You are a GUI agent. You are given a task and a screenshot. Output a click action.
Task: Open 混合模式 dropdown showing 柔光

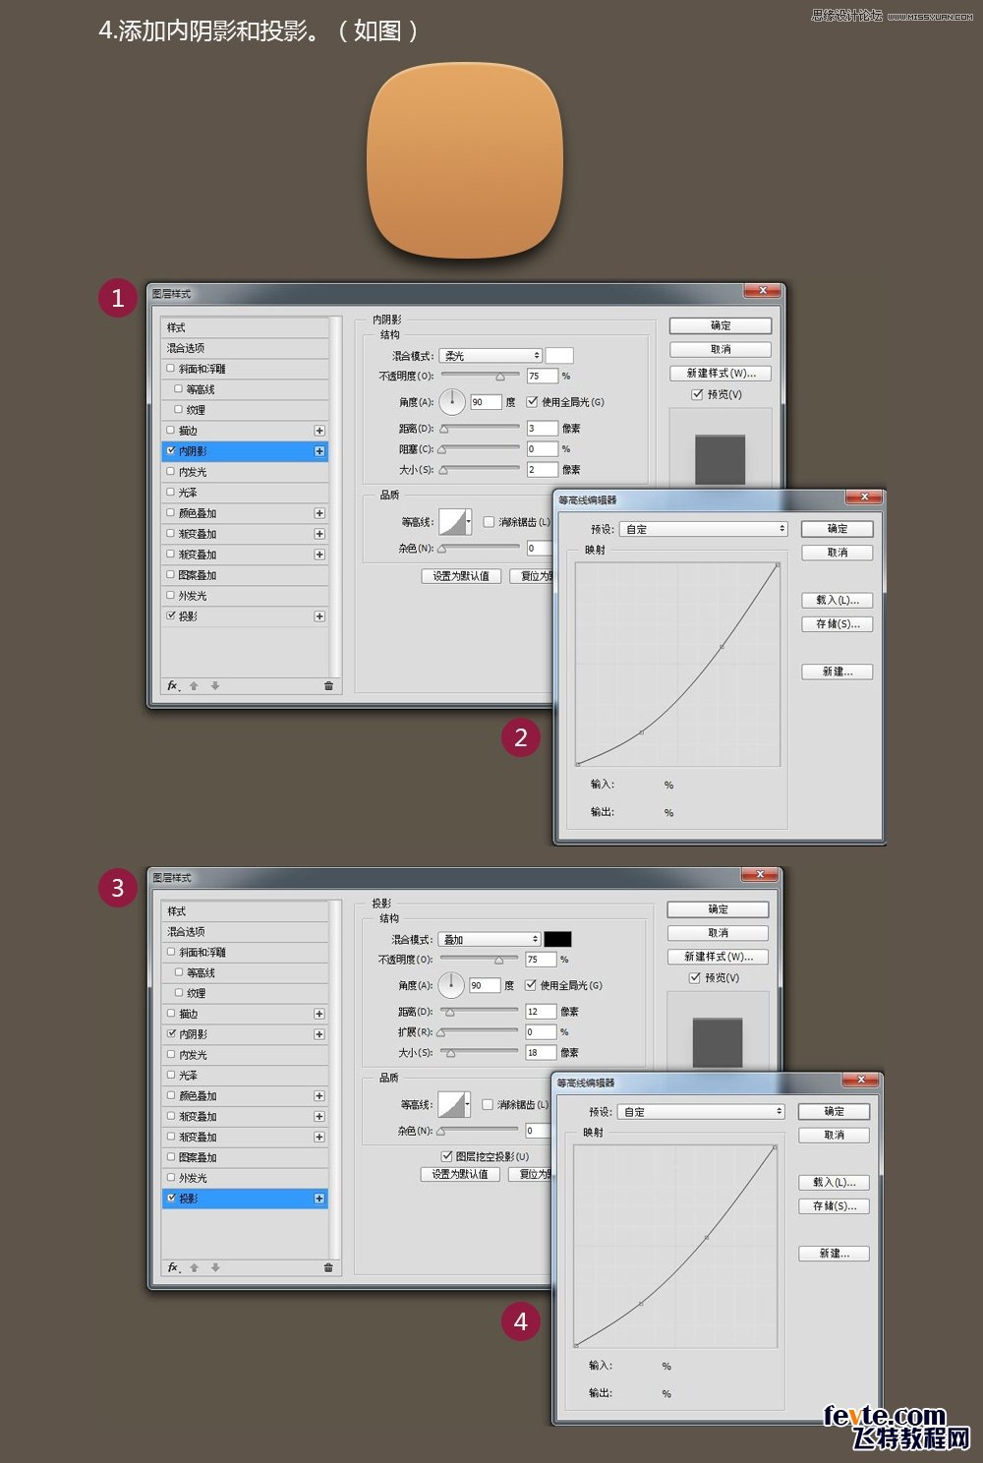click(x=491, y=356)
